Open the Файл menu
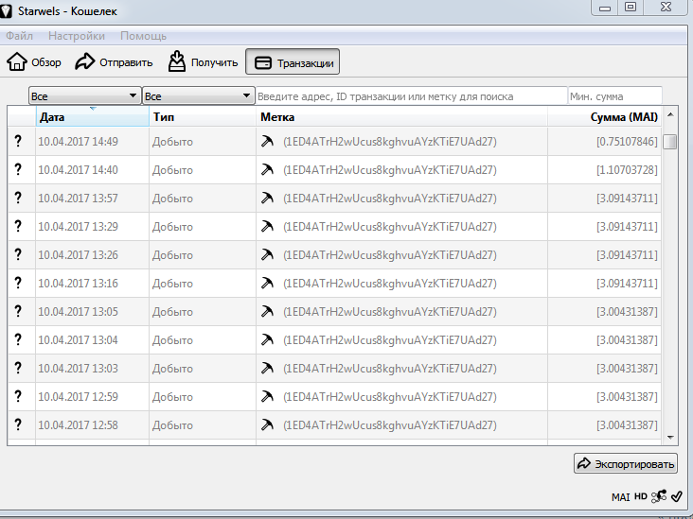693x519 pixels. pos(19,36)
